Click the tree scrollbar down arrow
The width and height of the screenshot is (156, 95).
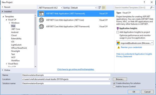[x=35, y=67]
